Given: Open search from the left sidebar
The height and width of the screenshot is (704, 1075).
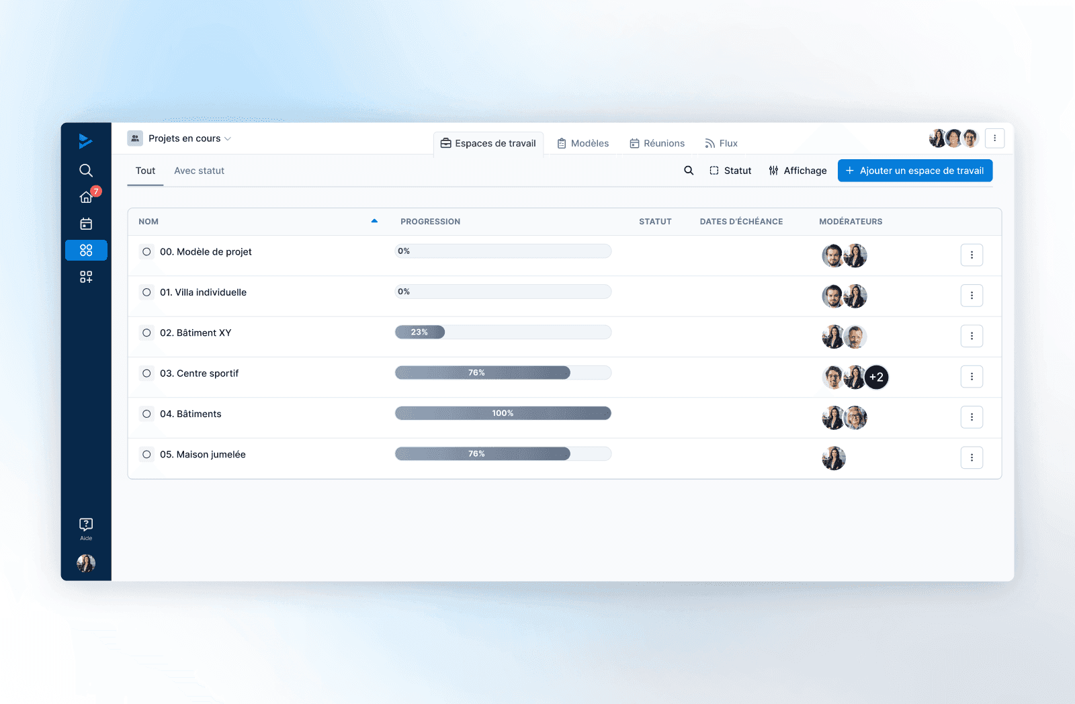Looking at the screenshot, I should 86,170.
